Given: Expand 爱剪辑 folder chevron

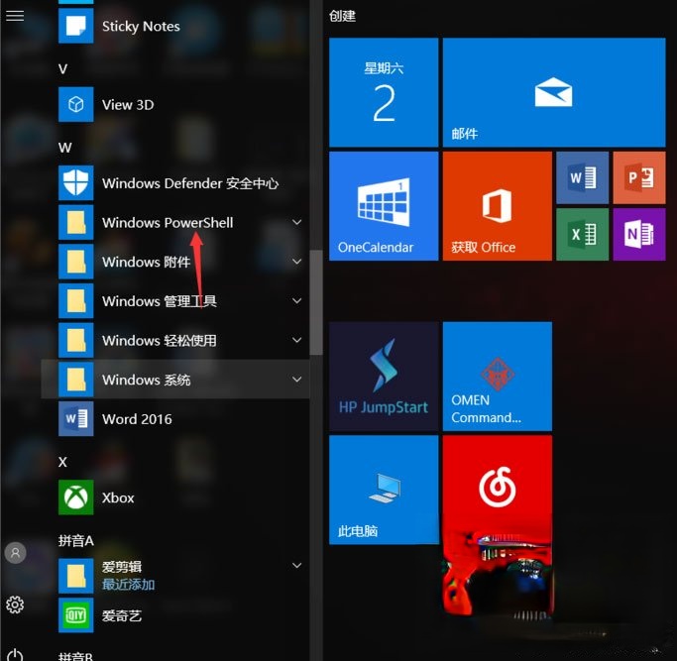Looking at the screenshot, I should point(297,565).
